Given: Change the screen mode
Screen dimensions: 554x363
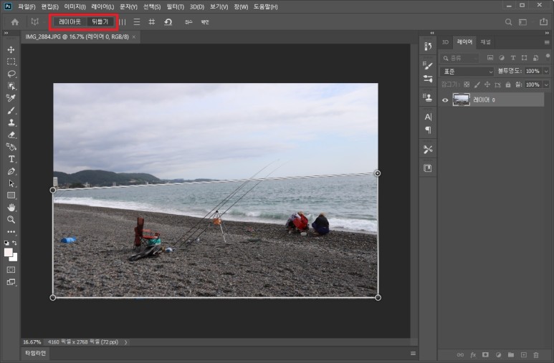Looking at the screenshot, I should [x=11, y=282].
